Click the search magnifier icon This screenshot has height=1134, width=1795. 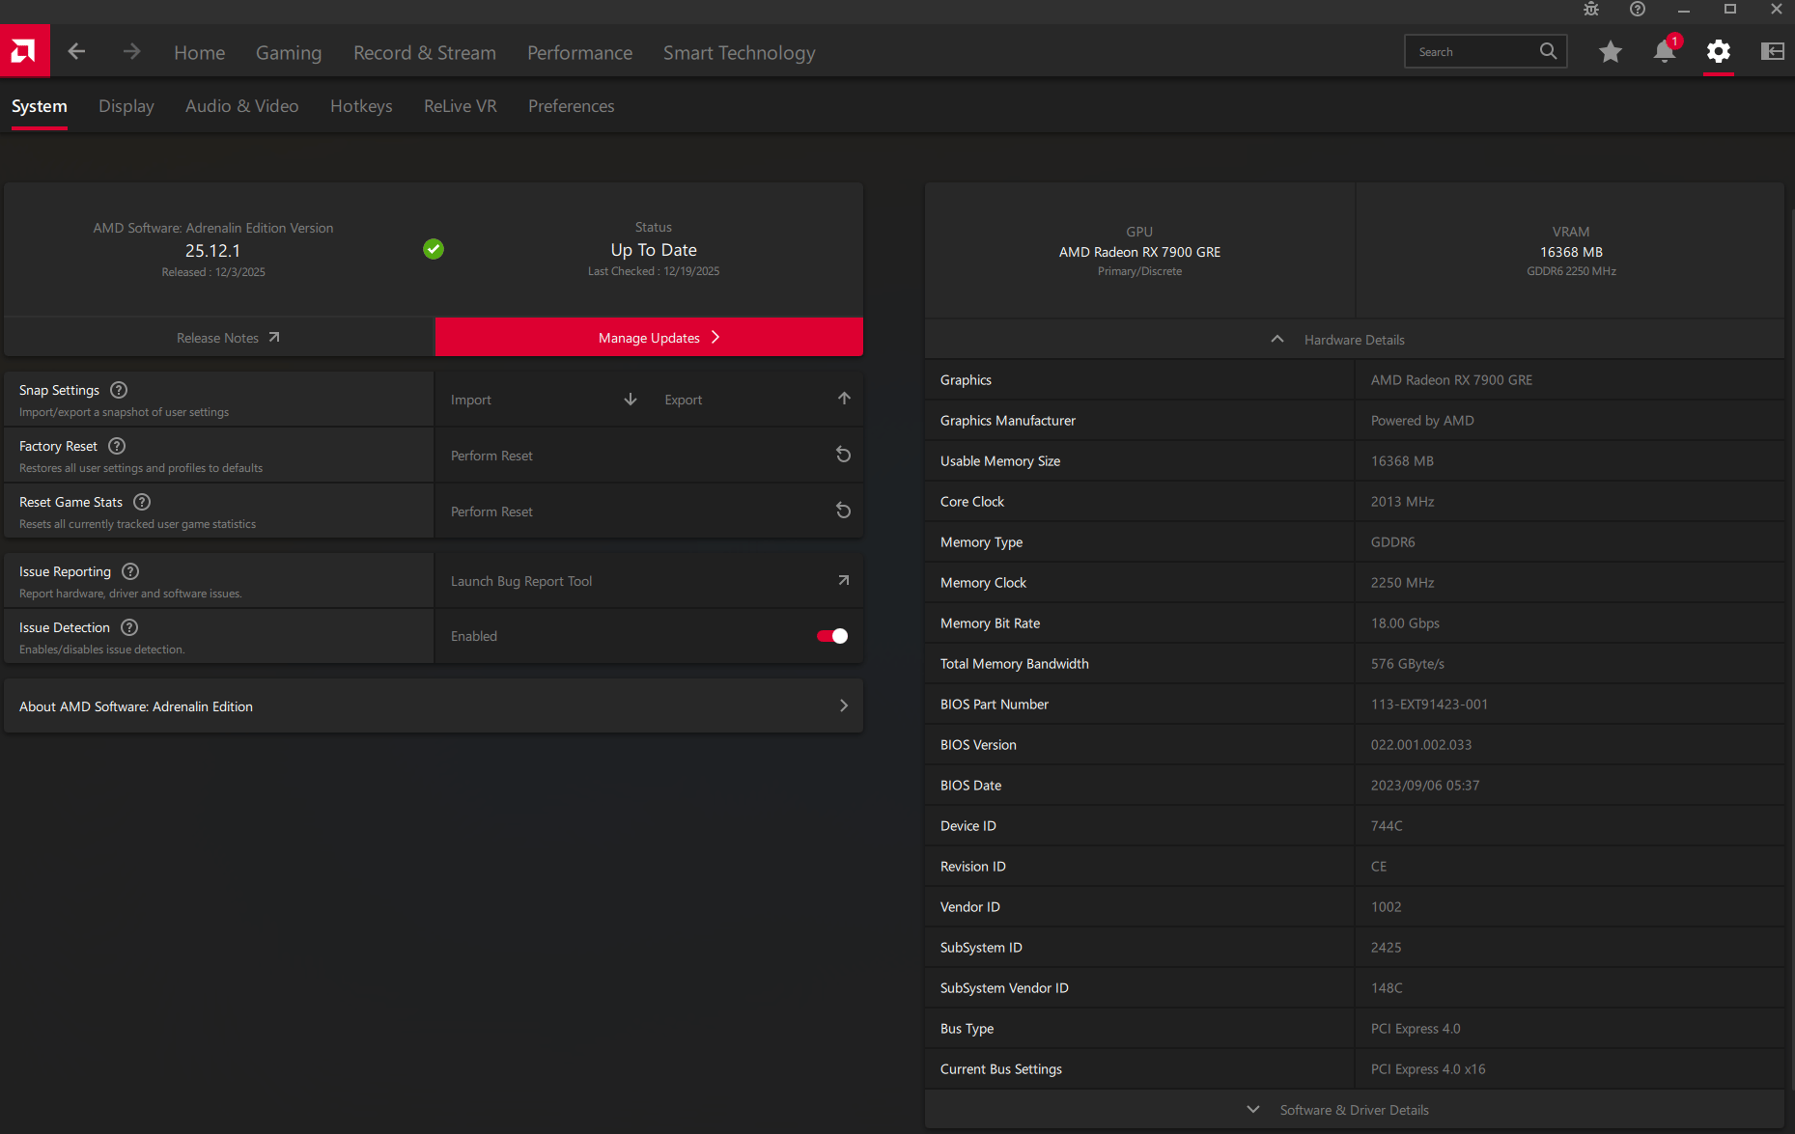[1548, 51]
